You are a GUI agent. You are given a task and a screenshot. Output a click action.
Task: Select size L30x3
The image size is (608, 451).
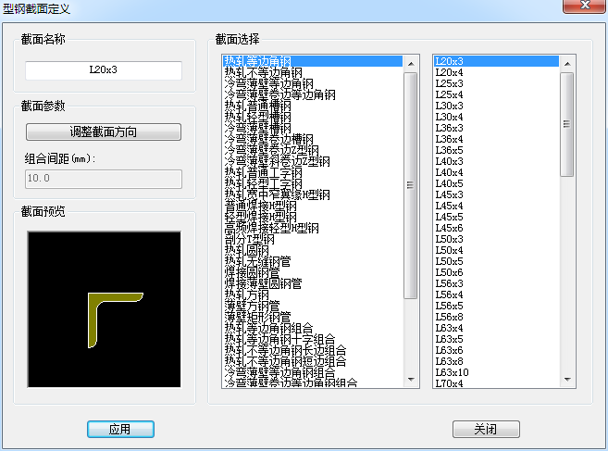[496, 106]
